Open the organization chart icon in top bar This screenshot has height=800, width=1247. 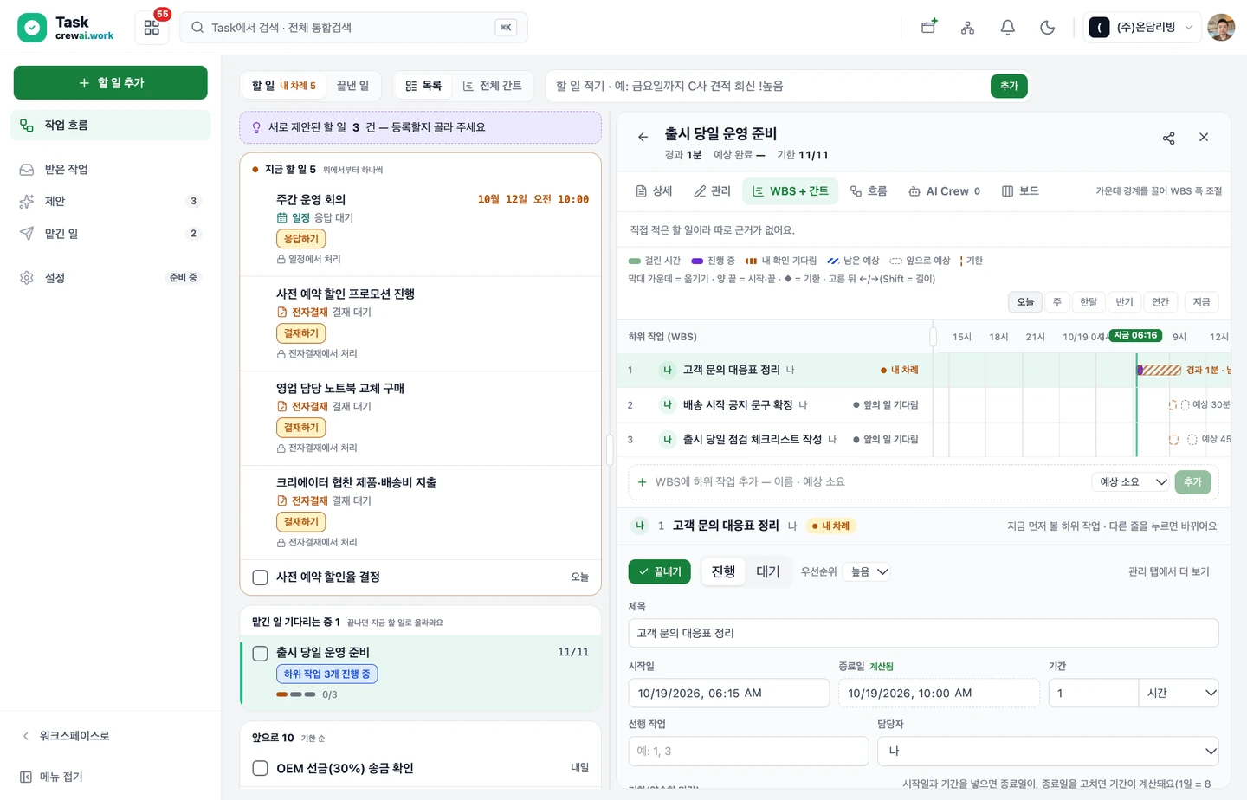tap(968, 28)
